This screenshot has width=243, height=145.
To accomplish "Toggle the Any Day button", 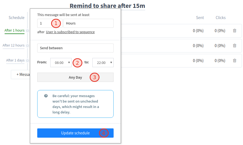I will pos(75,77).
